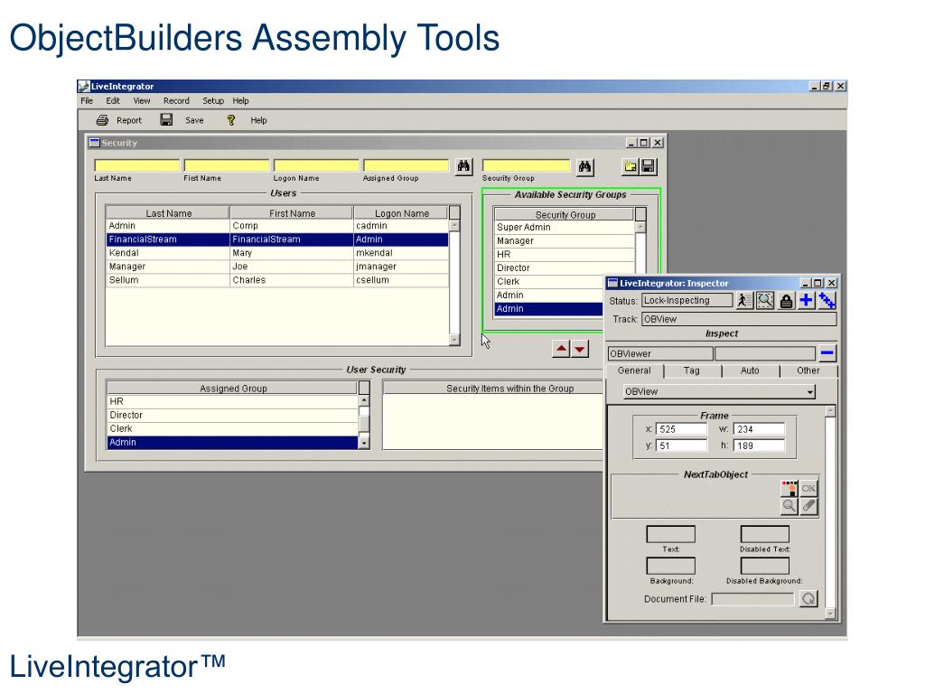Open the View menu
The width and height of the screenshot is (925, 694).
[142, 101]
